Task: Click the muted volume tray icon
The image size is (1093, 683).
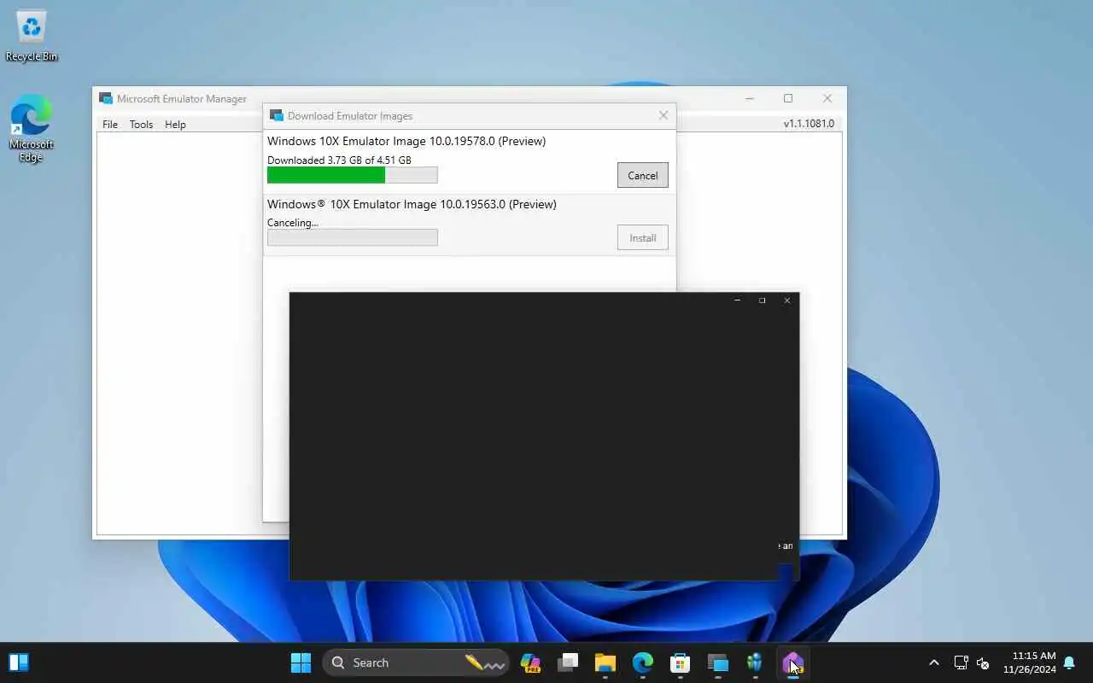Action: click(983, 663)
